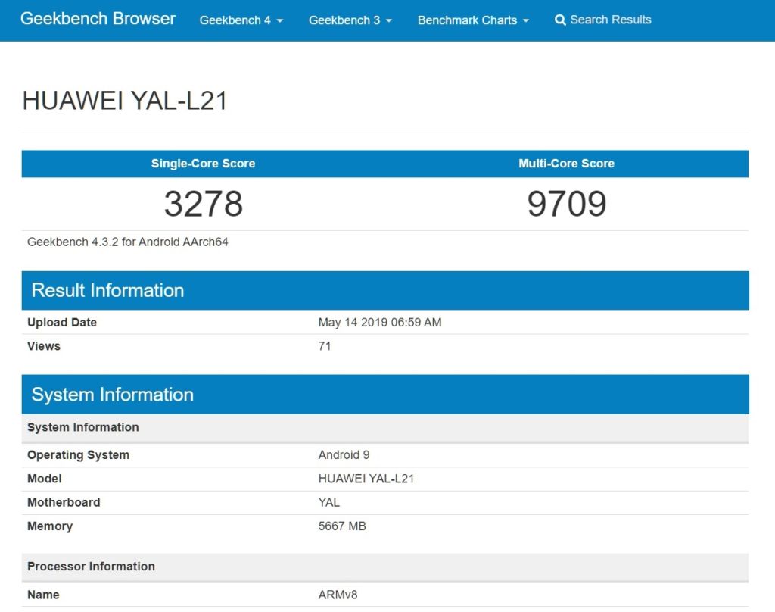Click the Geekbench 4.3.2 for Android version text

[x=128, y=242]
